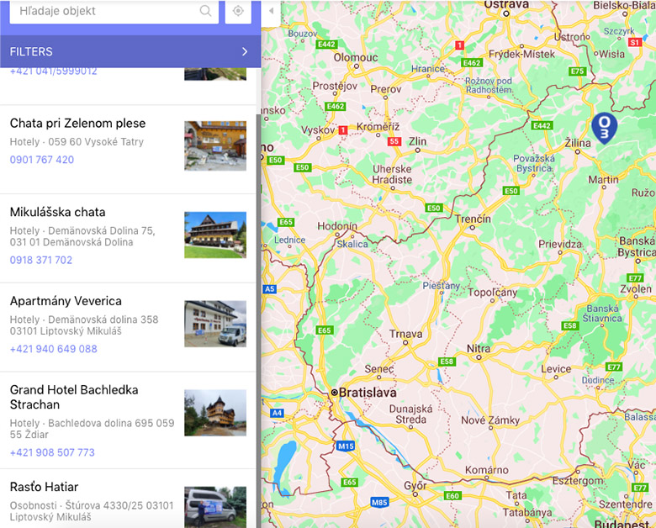Click the blue map pin near Žilina
The image size is (656, 528).
tap(605, 128)
